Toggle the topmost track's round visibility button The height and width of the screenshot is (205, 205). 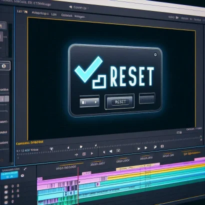point(6,186)
